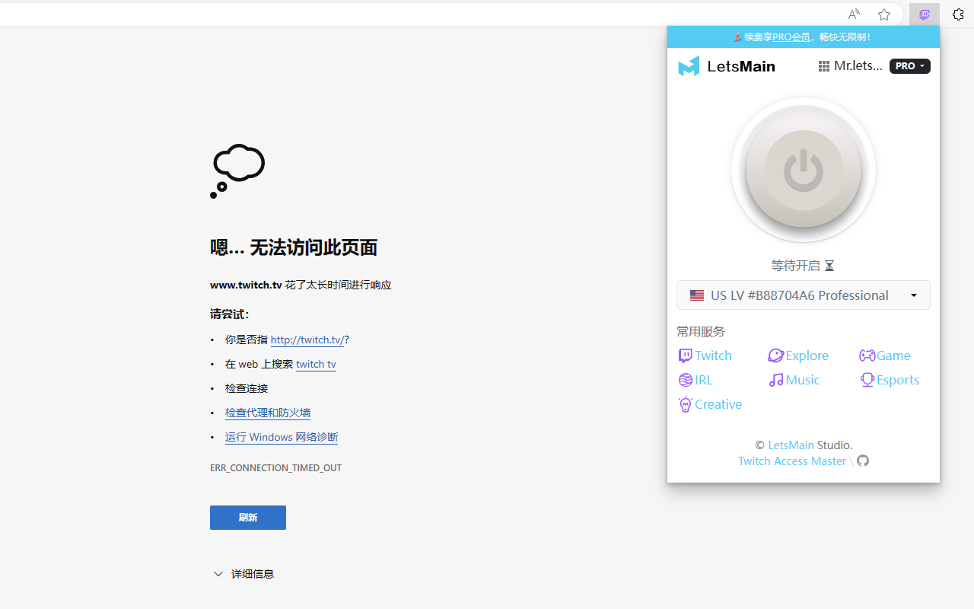
Task: Click the apps grid icon beside Mr.lets
Action: click(823, 66)
